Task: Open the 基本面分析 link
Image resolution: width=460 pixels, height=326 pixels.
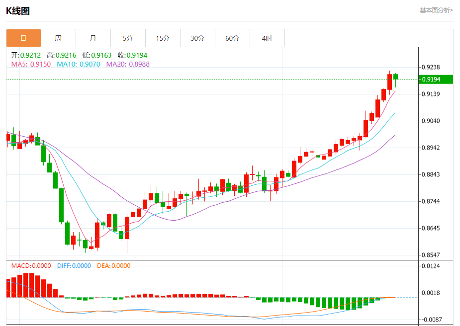Action: 436,10
